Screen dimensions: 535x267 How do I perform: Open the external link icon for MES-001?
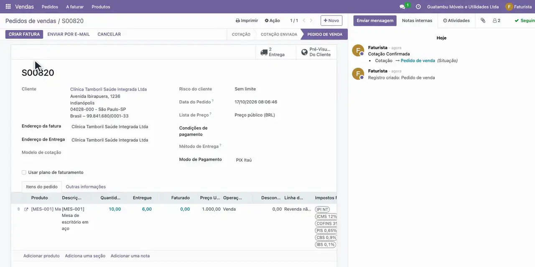26,209
